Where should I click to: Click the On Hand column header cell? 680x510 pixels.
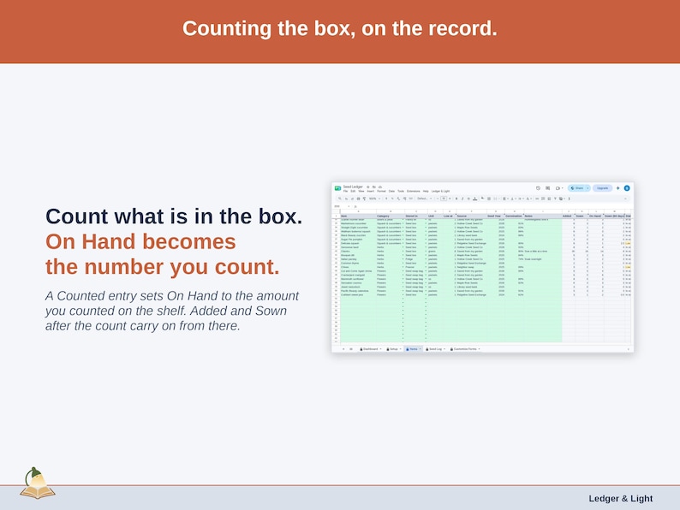596,216
